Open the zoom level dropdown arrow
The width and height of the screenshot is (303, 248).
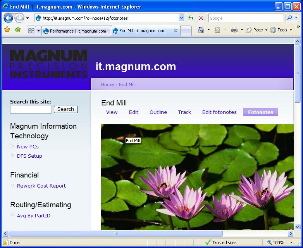291,243
